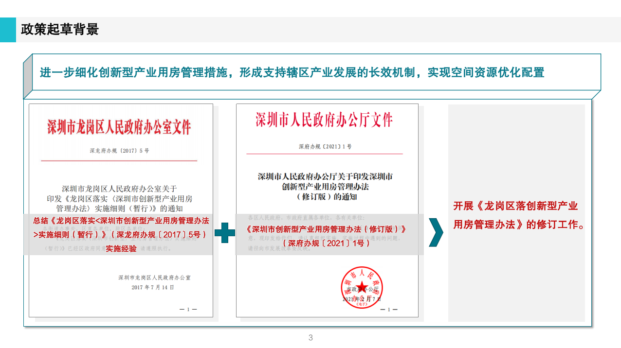
Task: Click the red header 深圳市人民政府办公厅文件
Action: click(x=324, y=120)
